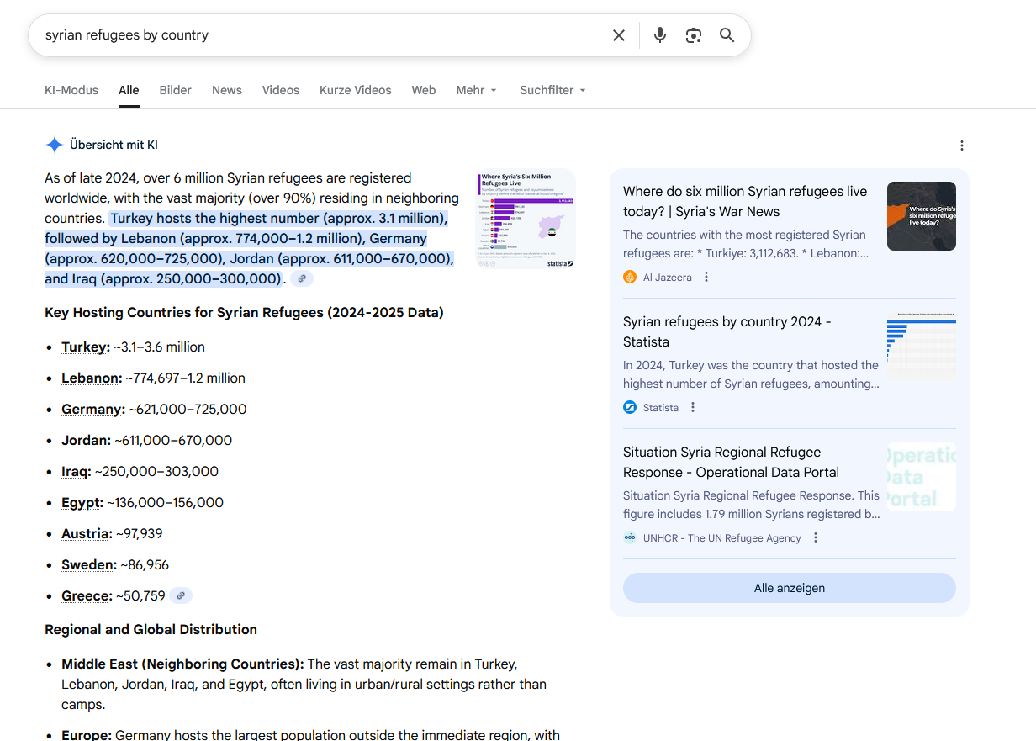The width and height of the screenshot is (1036, 741).
Task: Open three-dot menu beside Statista source
Action: [693, 408]
